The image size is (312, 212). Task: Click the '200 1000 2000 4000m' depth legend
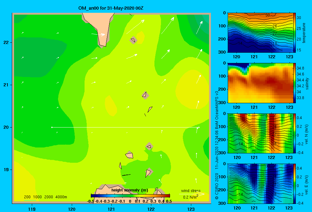pos(45,197)
